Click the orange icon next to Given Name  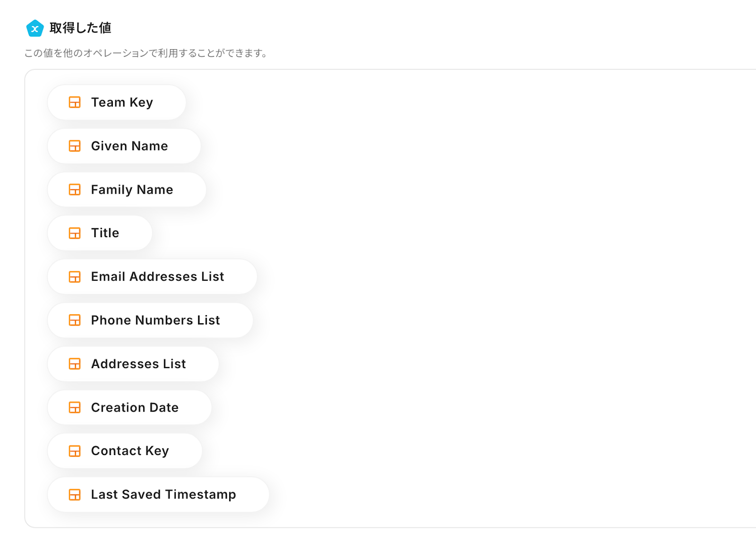(75, 146)
